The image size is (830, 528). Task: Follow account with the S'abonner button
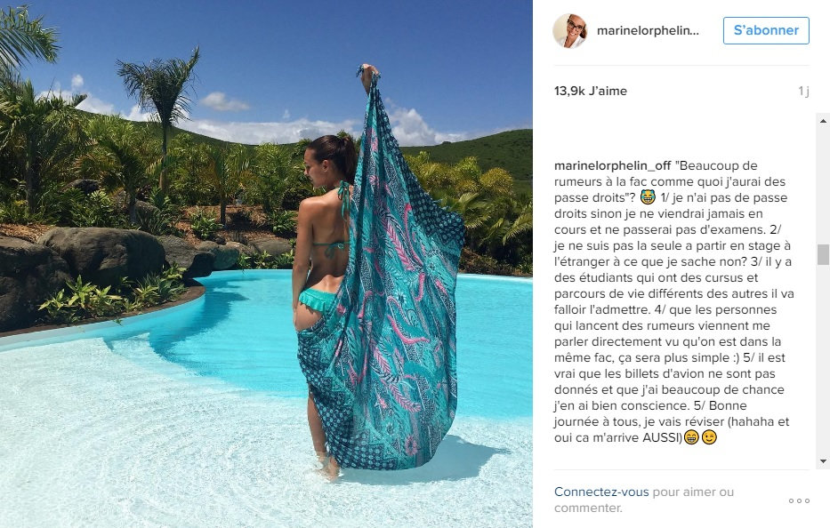click(x=766, y=30)
